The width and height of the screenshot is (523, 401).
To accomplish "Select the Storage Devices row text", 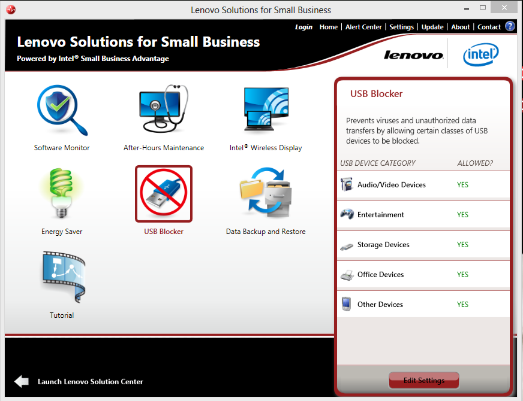I will [383, 245].
